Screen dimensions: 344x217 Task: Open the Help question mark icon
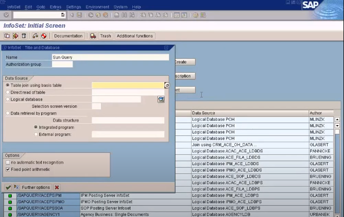pos(195,15)
